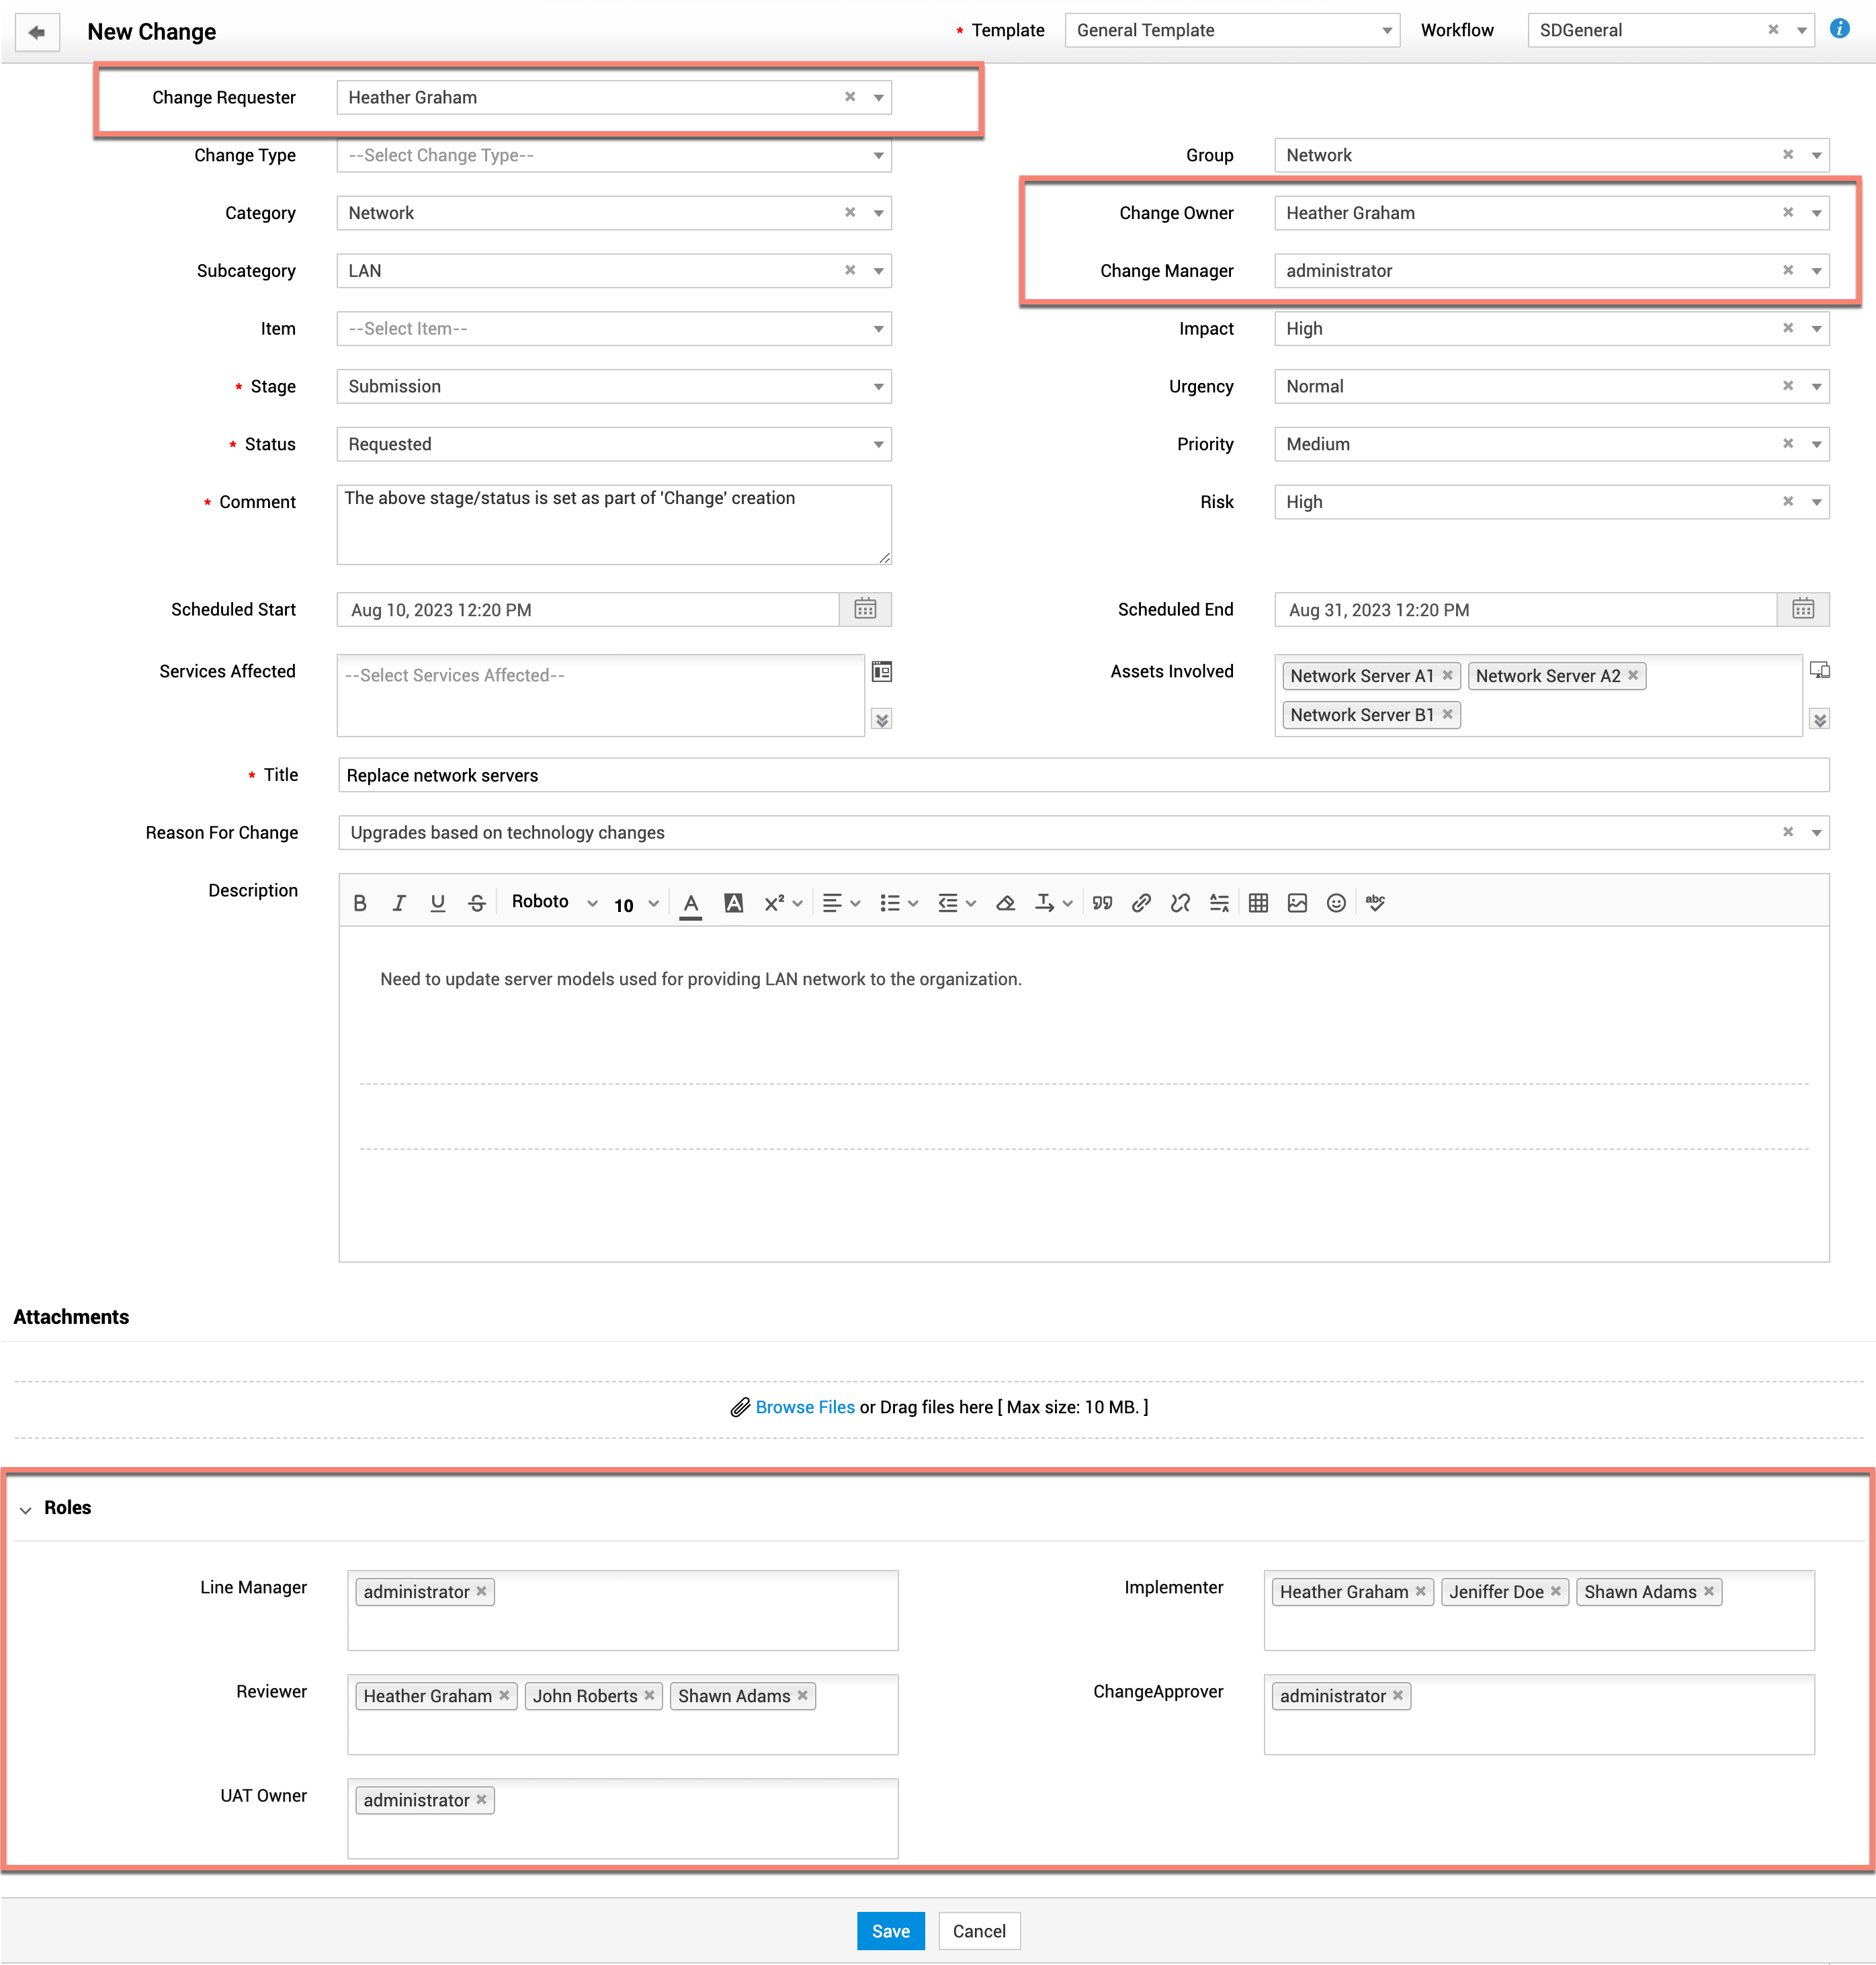Click the Services Affected list view icon

pos(881,672)
